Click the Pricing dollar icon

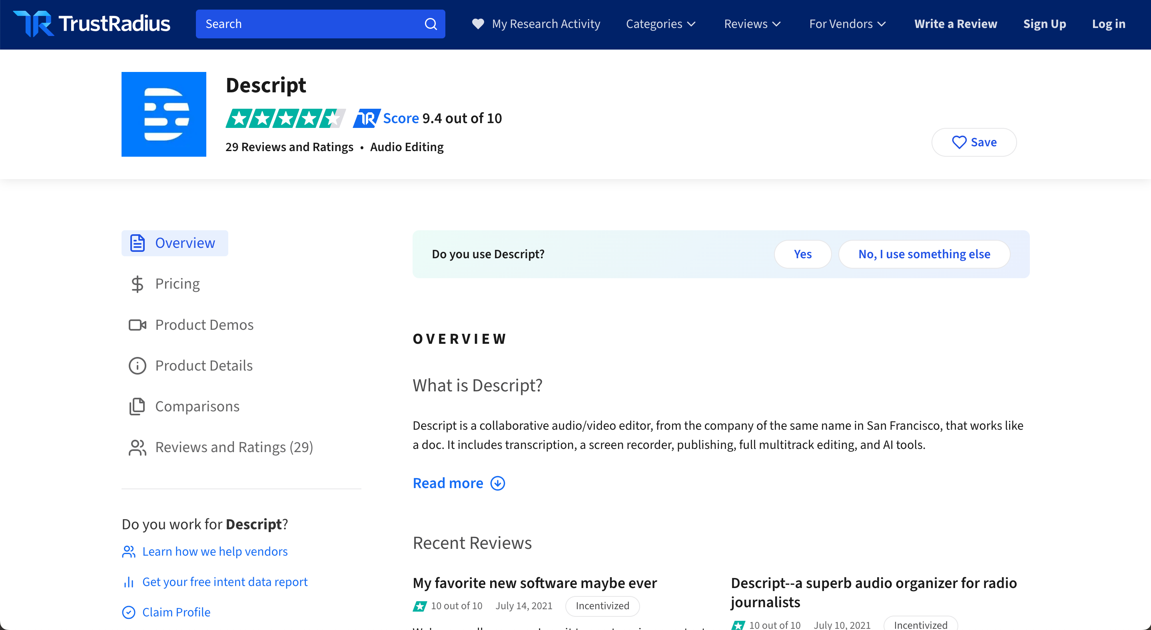pos(137,284)
